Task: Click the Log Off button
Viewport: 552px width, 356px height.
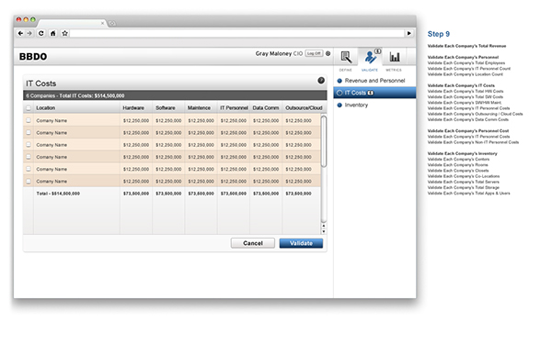Action: click(314, 53)
